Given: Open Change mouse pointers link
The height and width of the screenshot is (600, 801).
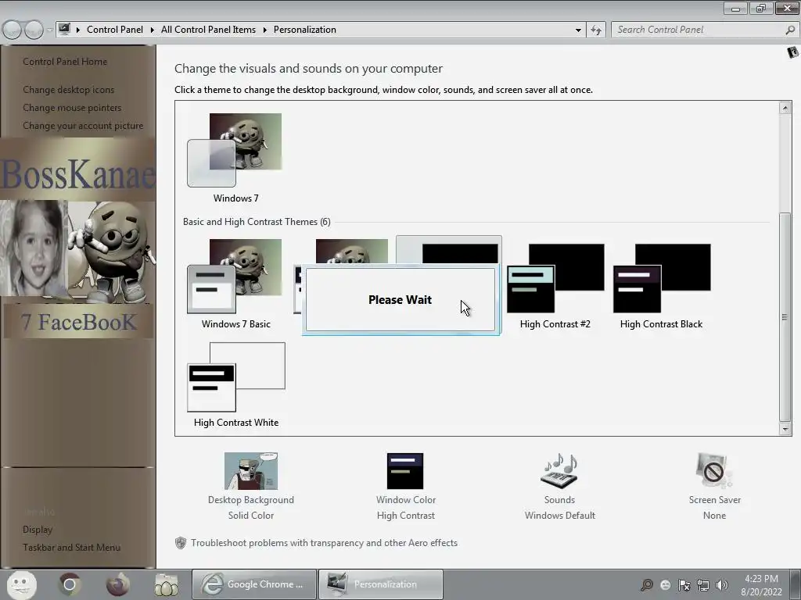Looking at the screenshot, I should tap(72, 108).
